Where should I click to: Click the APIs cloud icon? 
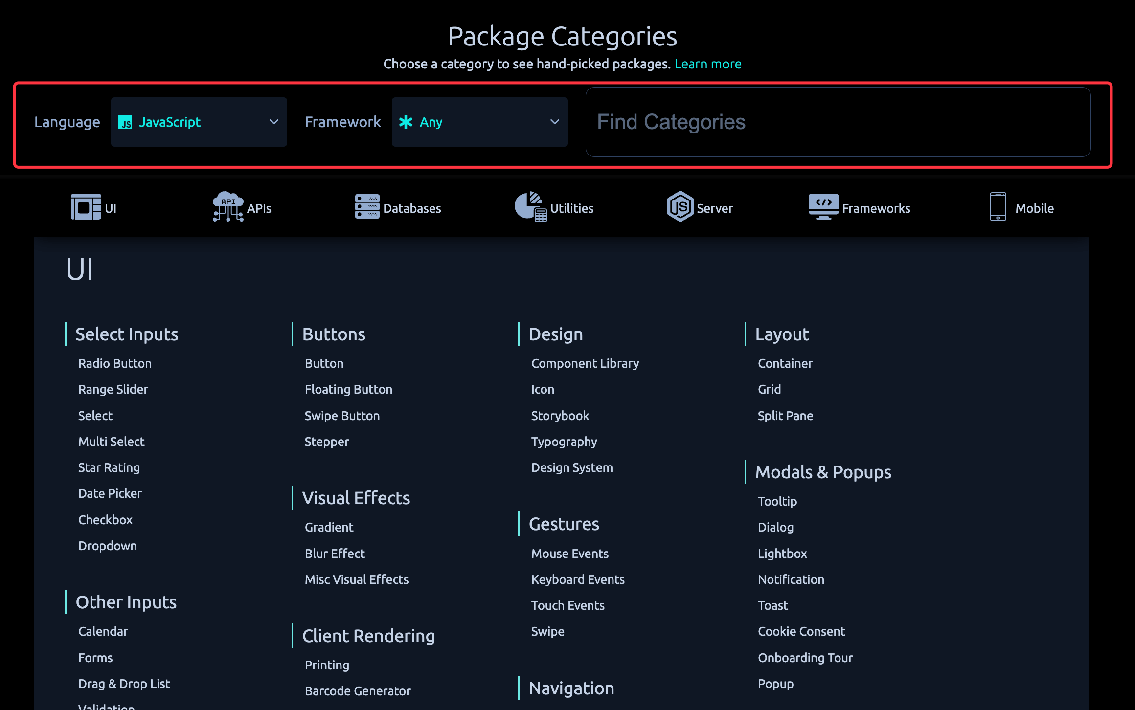(x=227, y=207)
